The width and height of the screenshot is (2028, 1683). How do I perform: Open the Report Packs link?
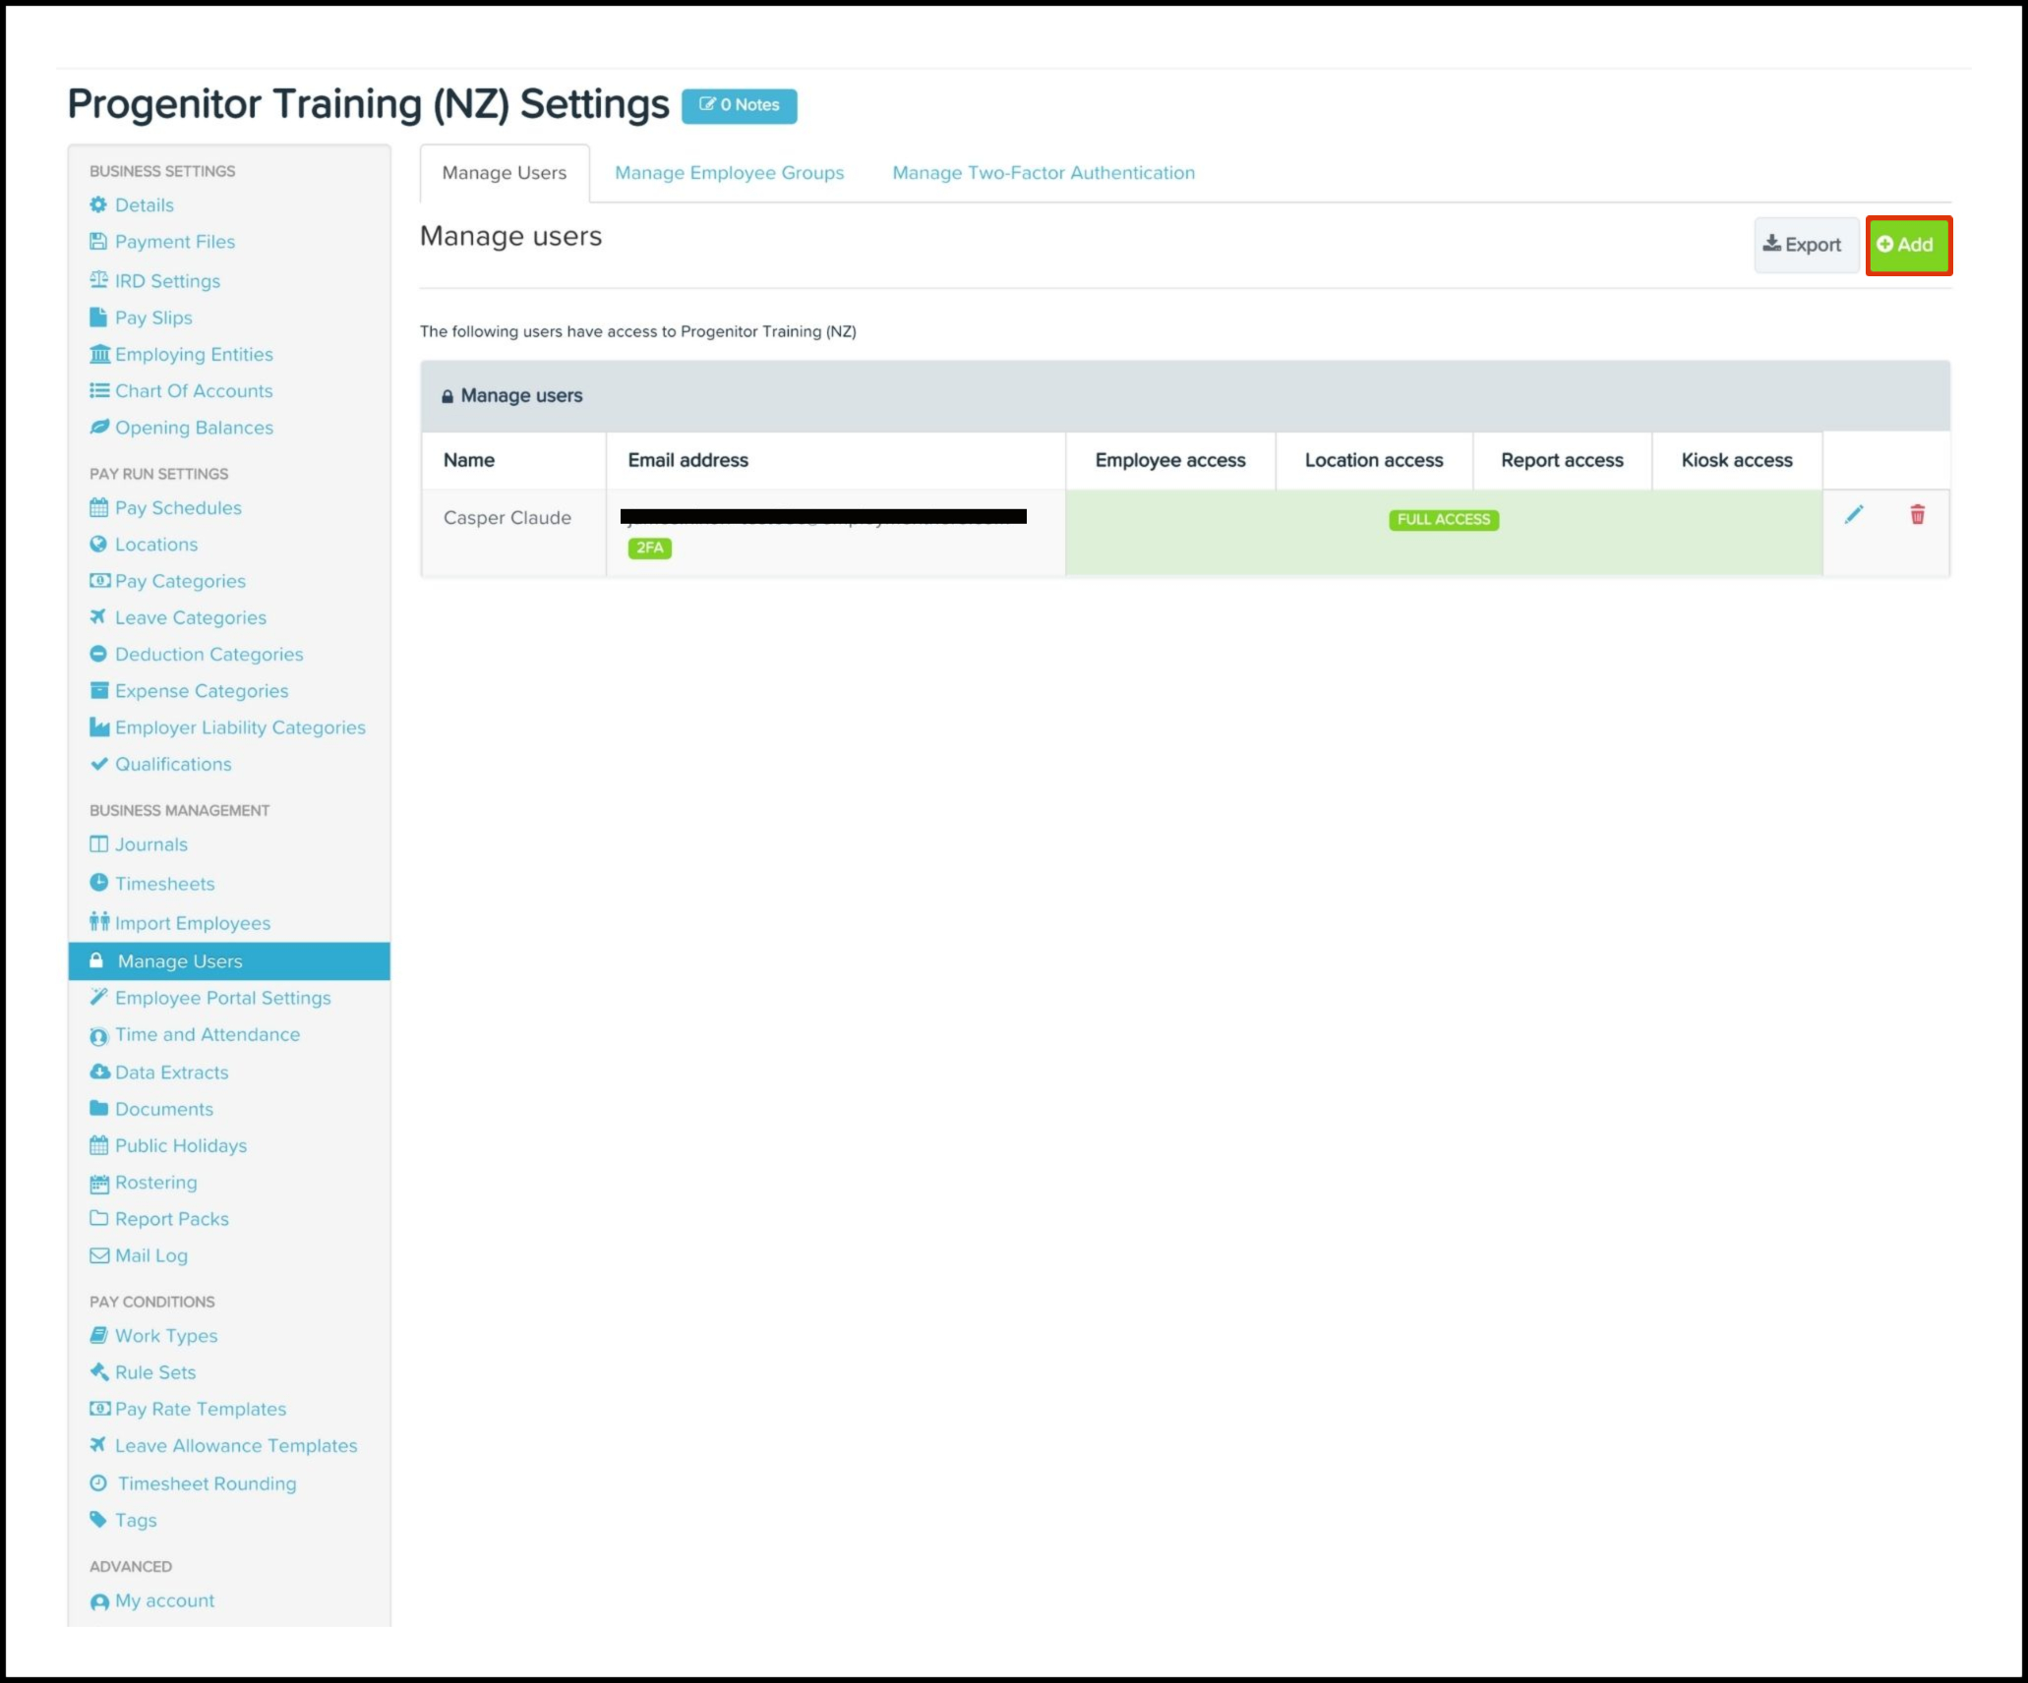172,1219
